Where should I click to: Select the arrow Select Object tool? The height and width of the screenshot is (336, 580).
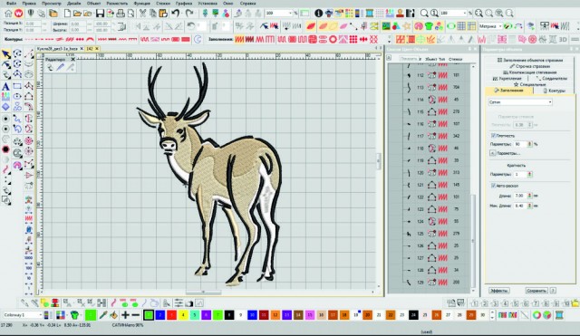[6, 54]
